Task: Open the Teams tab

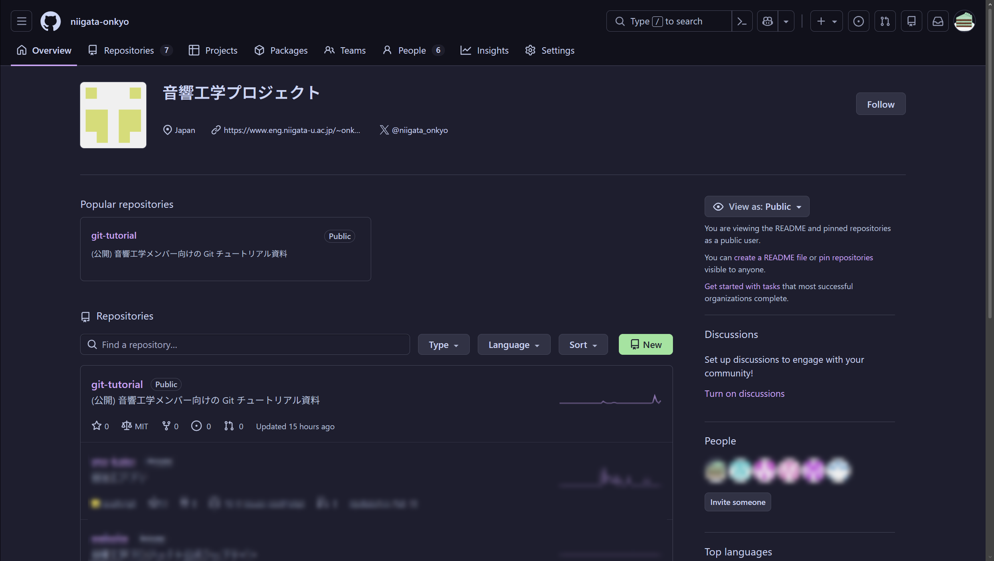Action: (x=345, y=50)
